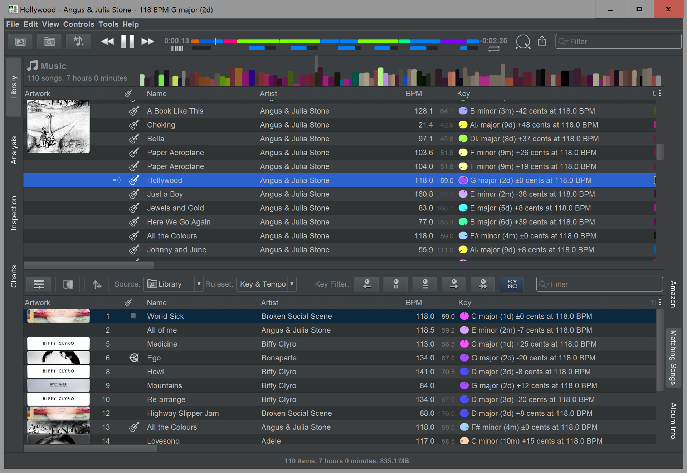
Task: Open the Tools menu
Action: pos(108,24)
